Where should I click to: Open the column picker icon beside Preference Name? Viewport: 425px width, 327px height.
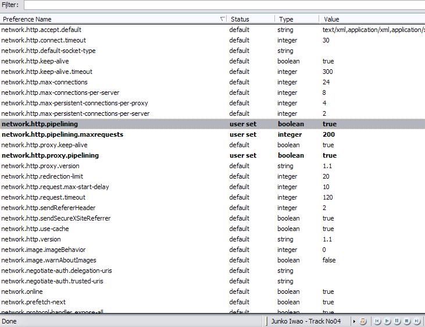coord(223,19)
